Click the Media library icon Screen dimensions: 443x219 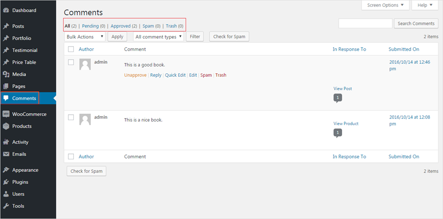click(x=5, y=74)
